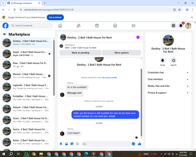The image size is (196, 157).
Task: Open Kiias conversation in list
Action: tap(26, 65)
